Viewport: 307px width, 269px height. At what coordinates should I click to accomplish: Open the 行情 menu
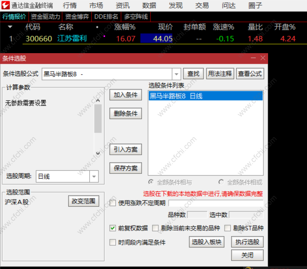click(x=70, y=6)
